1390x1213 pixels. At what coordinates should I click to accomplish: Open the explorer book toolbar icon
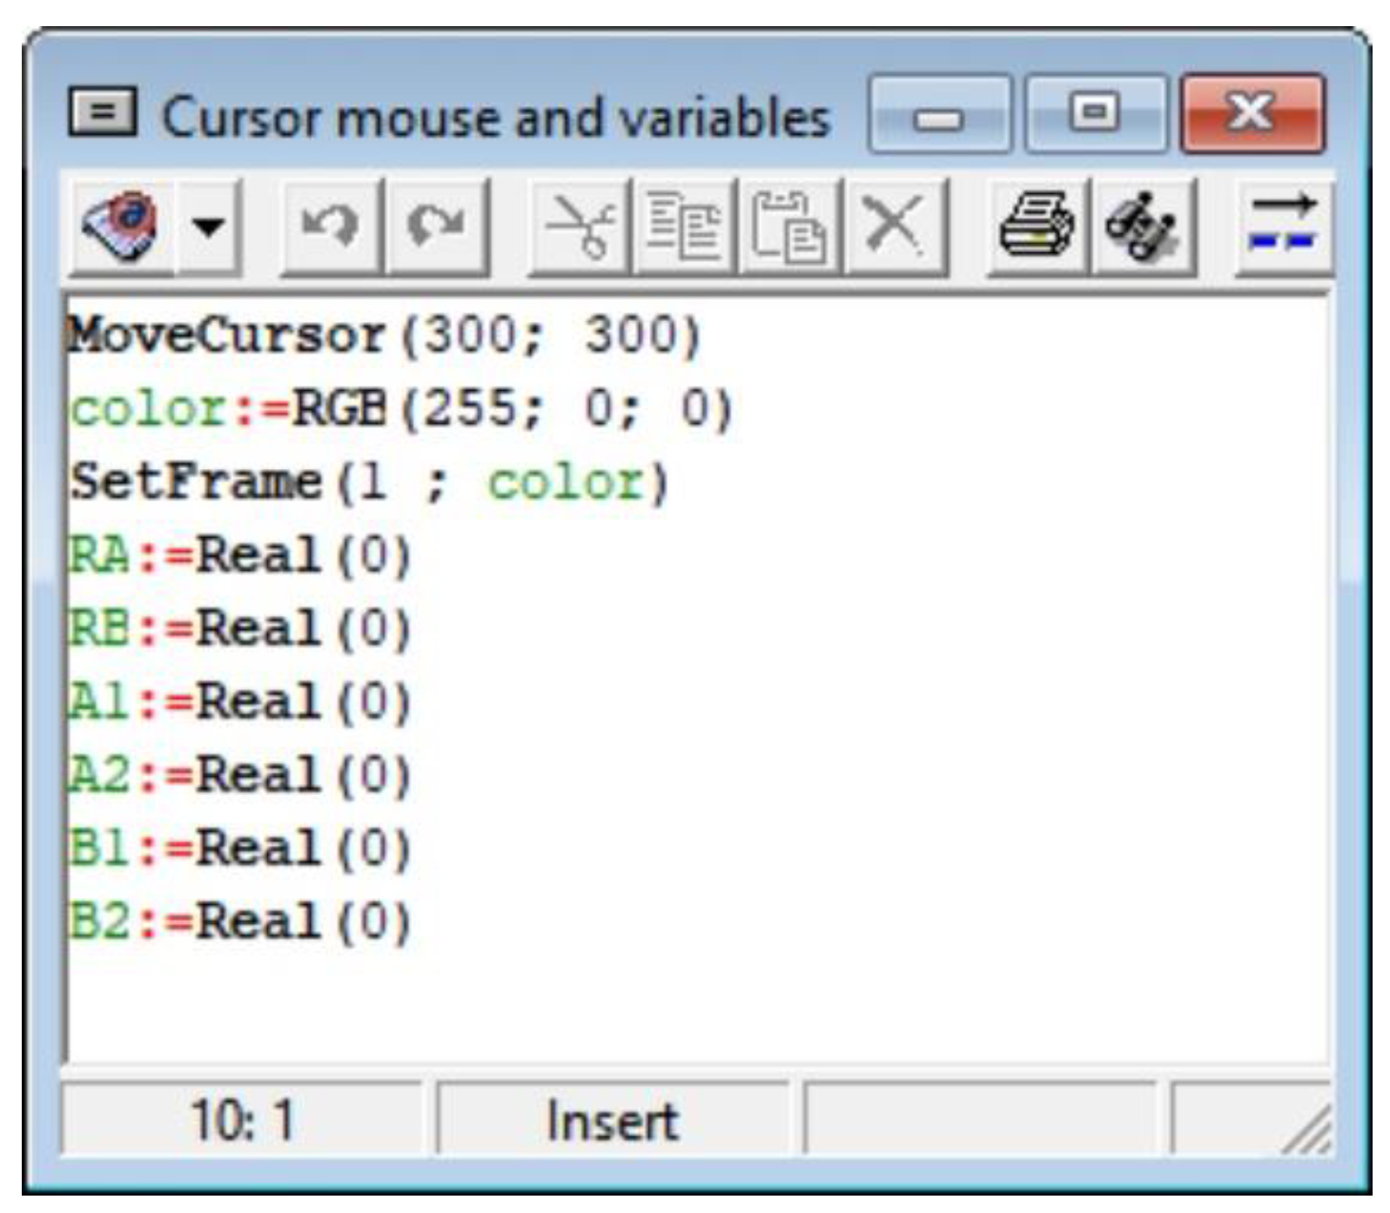(123, 226)
